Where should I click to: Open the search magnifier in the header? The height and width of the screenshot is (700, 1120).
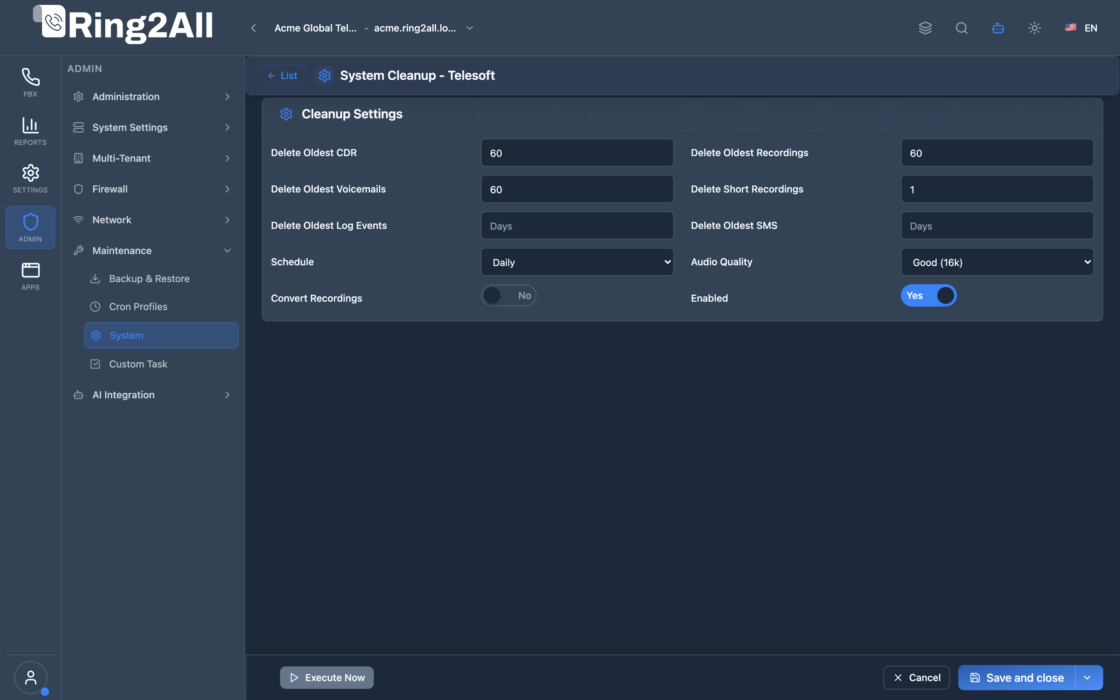[962, 28]
